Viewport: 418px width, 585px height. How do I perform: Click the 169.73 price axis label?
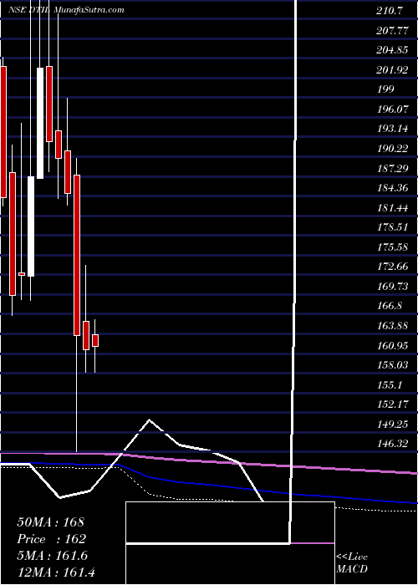[392, 286]
